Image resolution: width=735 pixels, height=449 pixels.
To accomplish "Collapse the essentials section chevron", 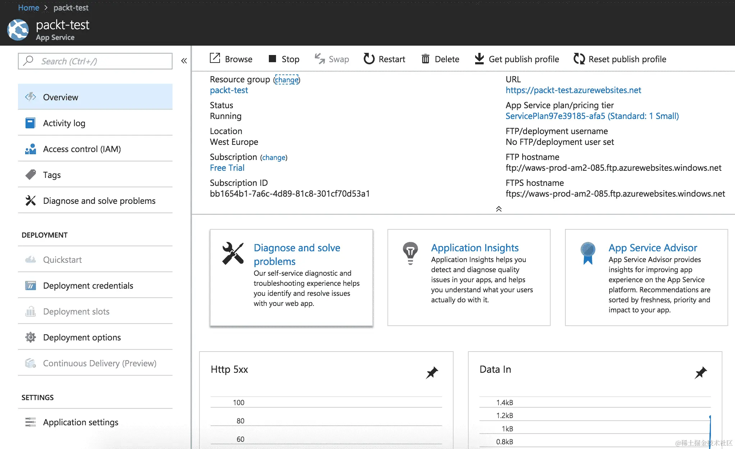I will [499, 209].
